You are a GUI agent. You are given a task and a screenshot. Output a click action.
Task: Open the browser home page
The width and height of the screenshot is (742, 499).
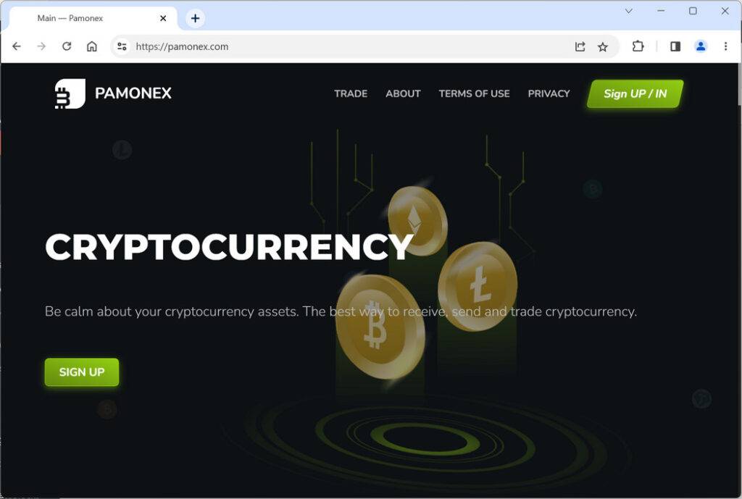(x=92, y=46)
